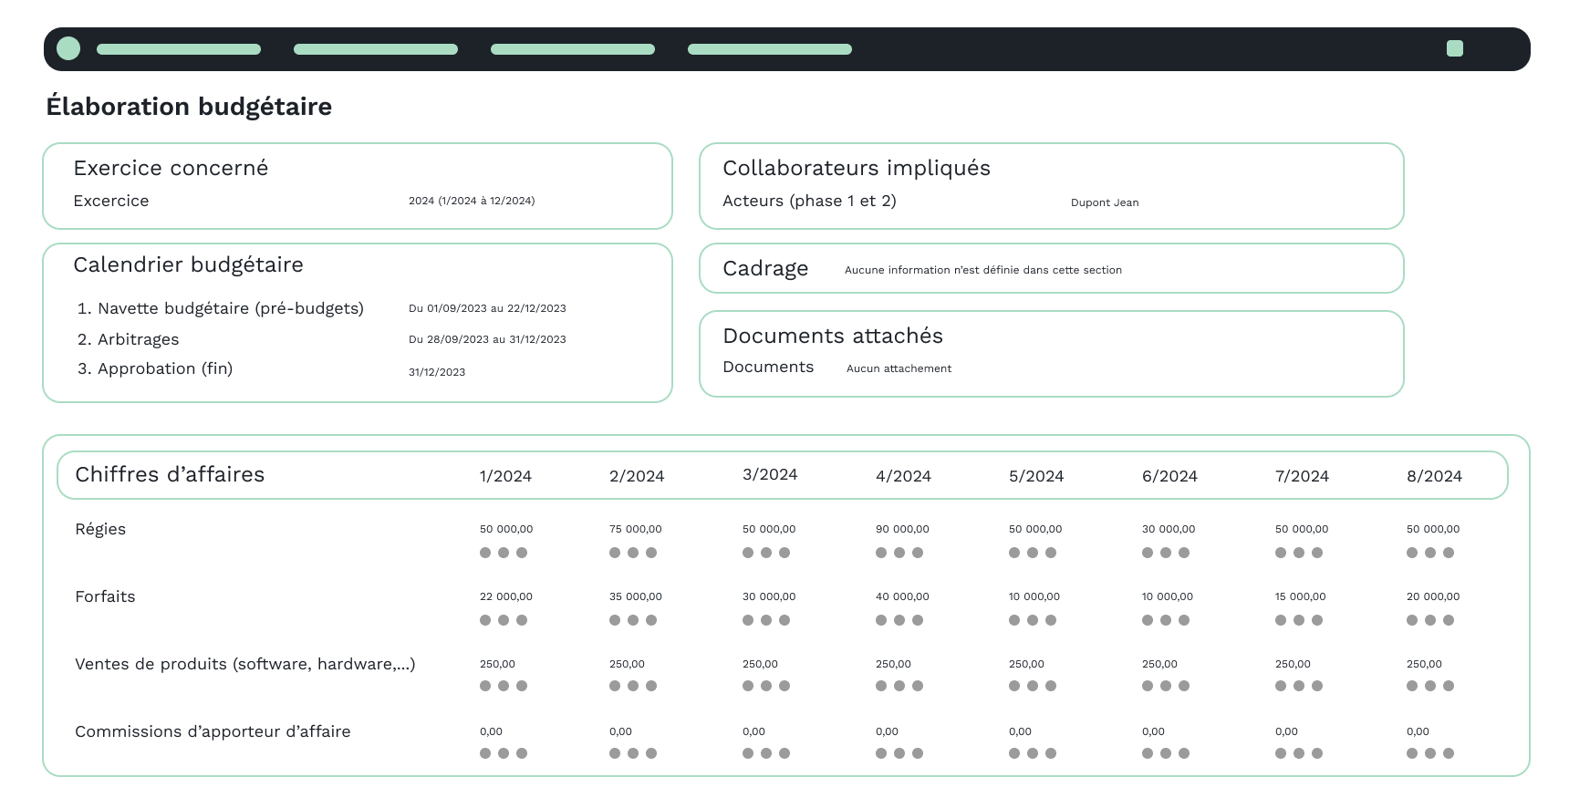Open three-dot options under Commissions 1/2024

pos(504,753)
